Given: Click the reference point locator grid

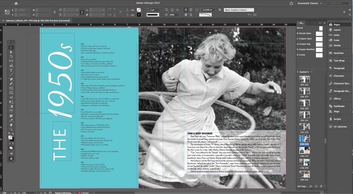Looking at the screenshot, I should (7, 12).
